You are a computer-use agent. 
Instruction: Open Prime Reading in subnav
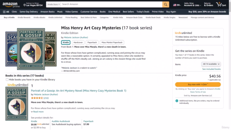click(x=71, y=17)
